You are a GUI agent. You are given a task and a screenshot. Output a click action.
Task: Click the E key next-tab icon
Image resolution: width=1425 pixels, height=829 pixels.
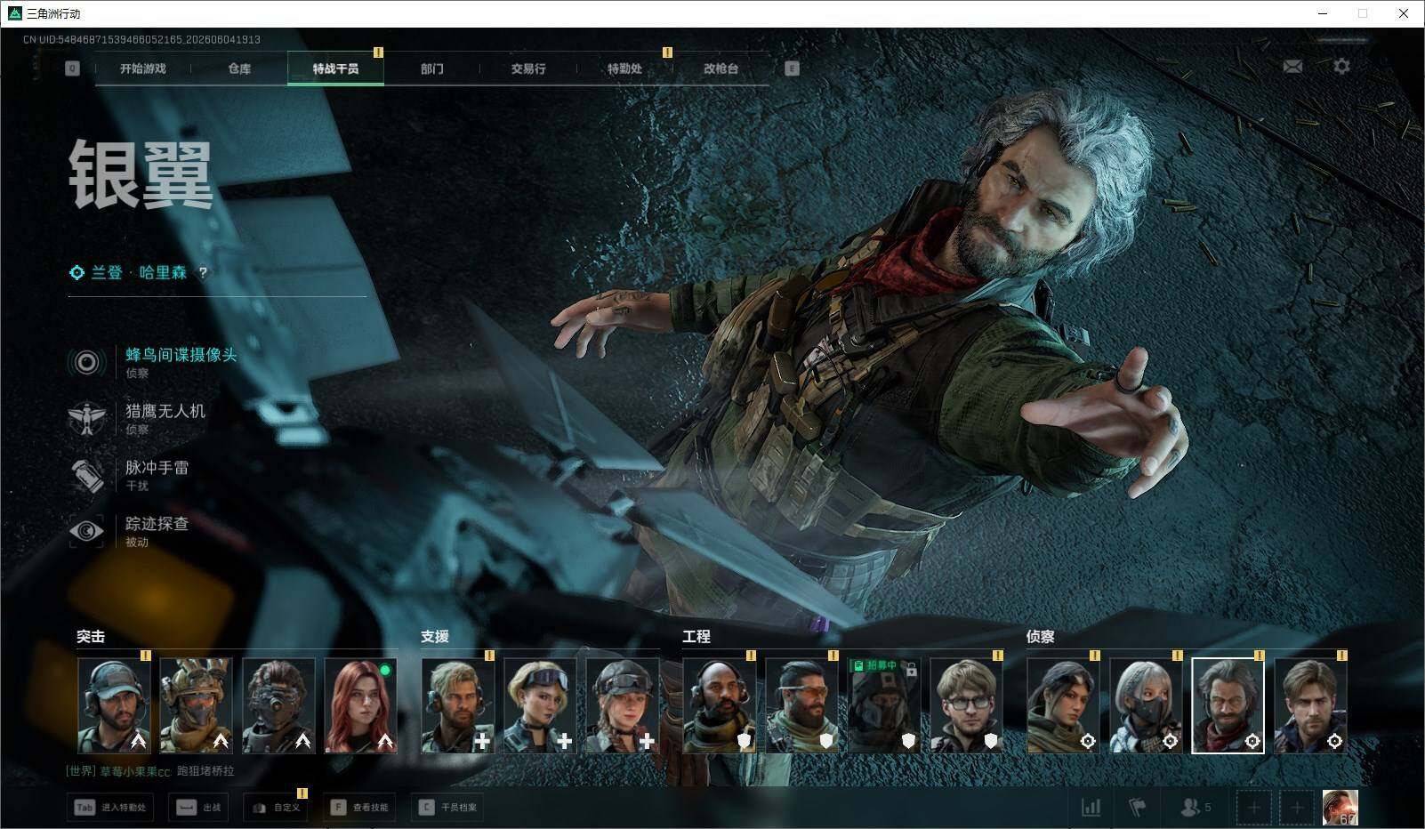pos(792,68)
